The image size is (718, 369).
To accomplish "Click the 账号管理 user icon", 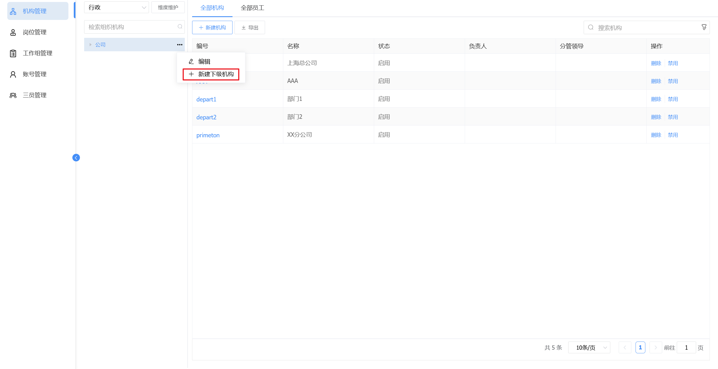I will click(13, 74).
